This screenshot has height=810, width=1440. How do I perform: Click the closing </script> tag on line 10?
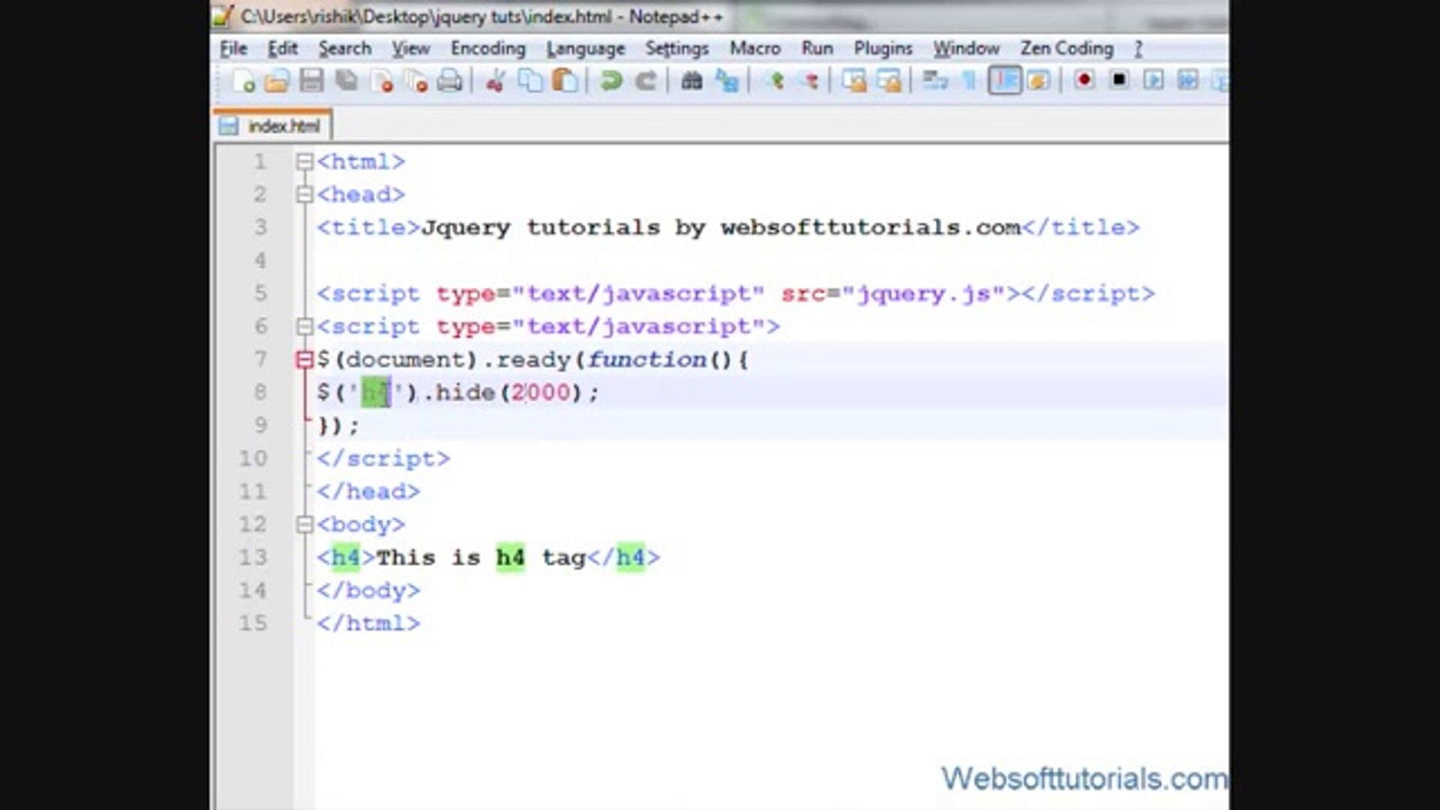point(383,459)
